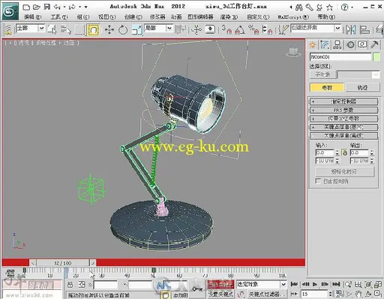384x299 pixels.
Task: Toggle the red Auto Key button
Action: point(220,285)
